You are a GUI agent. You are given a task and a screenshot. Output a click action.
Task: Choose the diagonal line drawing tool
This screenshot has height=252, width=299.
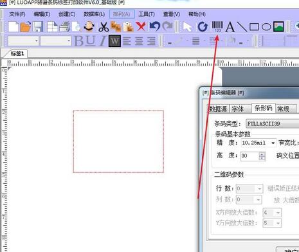242,27
